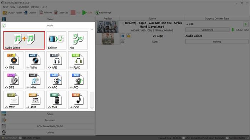Select the -> AMR converter
Image resolution: width=250 pixels, height=140 pixels.
35,100
